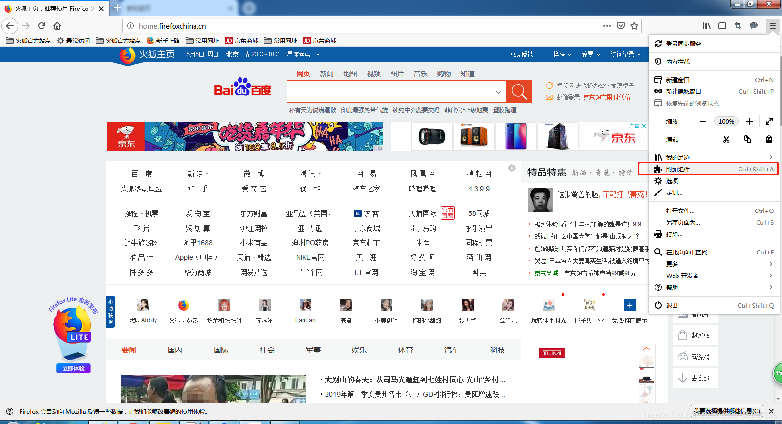Choose 新建隐私窗口 menu entry
782x424 pixels.
coord(714,91)
